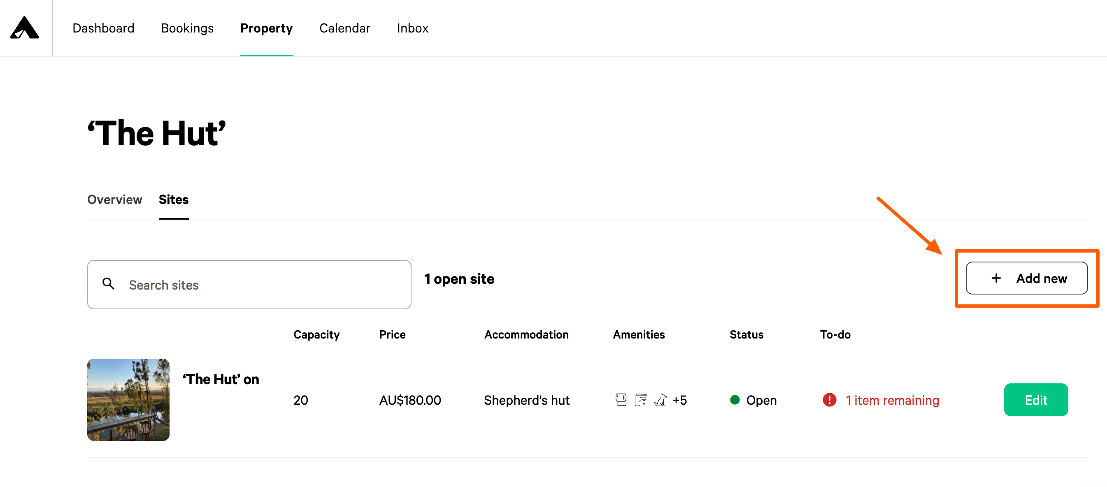This screenshot has height=487, width=1107.
Task: Open the Calendar page
Action: [x=344, y=28]
